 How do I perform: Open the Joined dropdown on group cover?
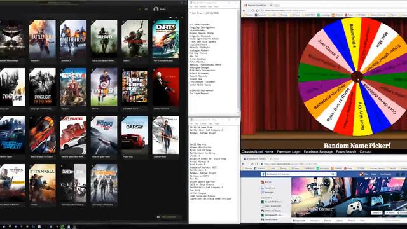tap(377, 212)
